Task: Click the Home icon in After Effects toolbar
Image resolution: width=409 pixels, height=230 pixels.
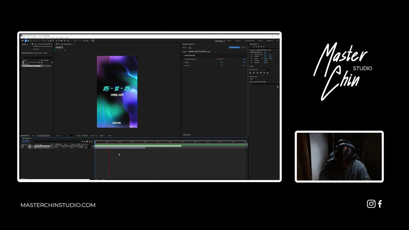Action: click(23, 41)
